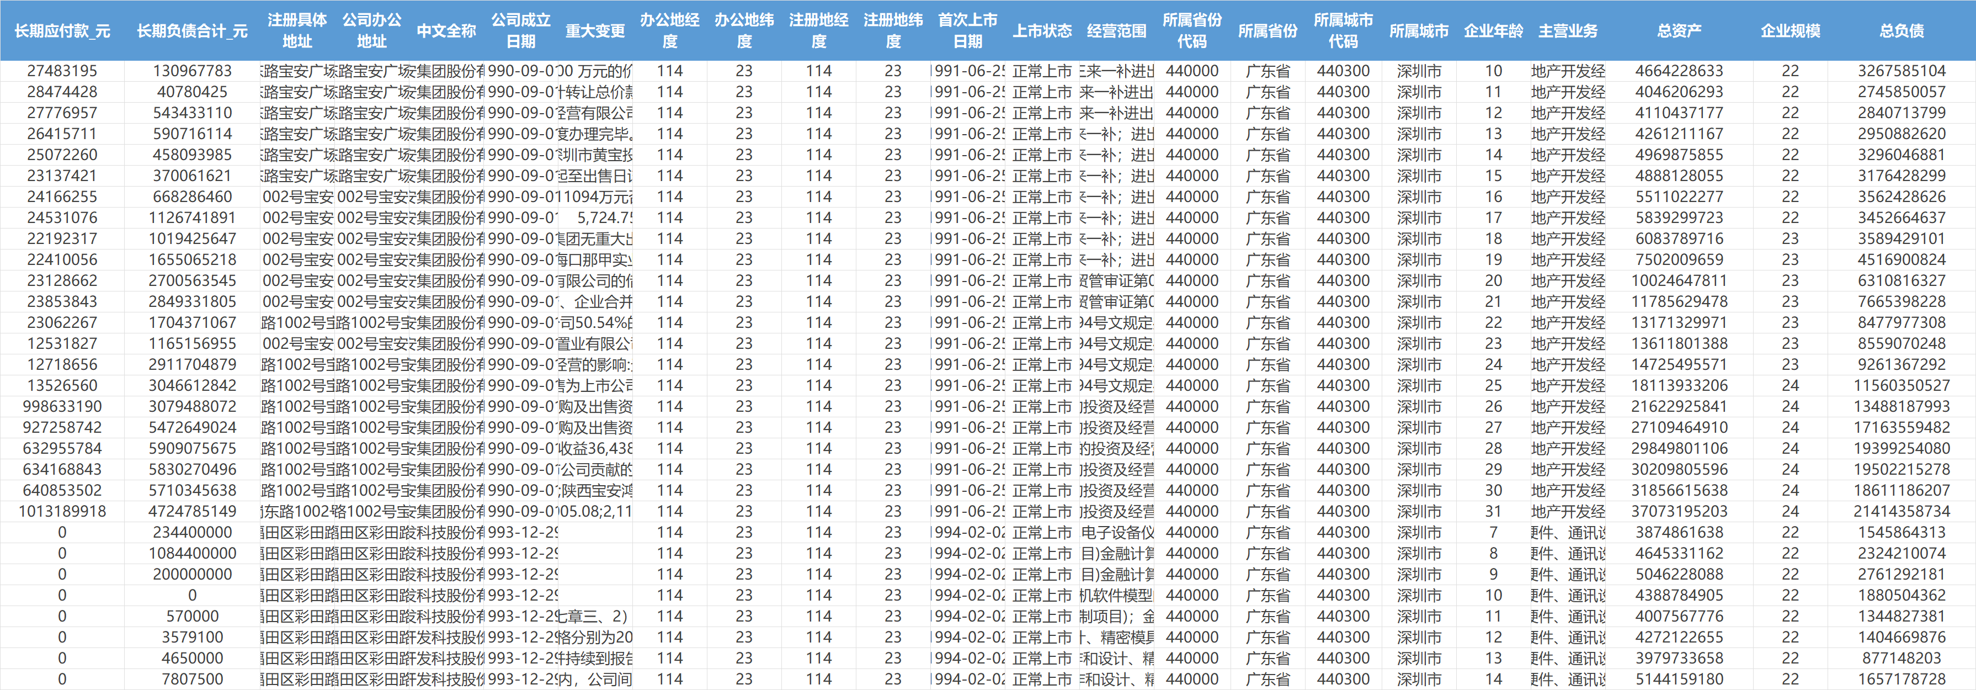Select cell with total assets 4664228633
The width and height of the screenshot is (1976, 690).
coord(1679,71)
